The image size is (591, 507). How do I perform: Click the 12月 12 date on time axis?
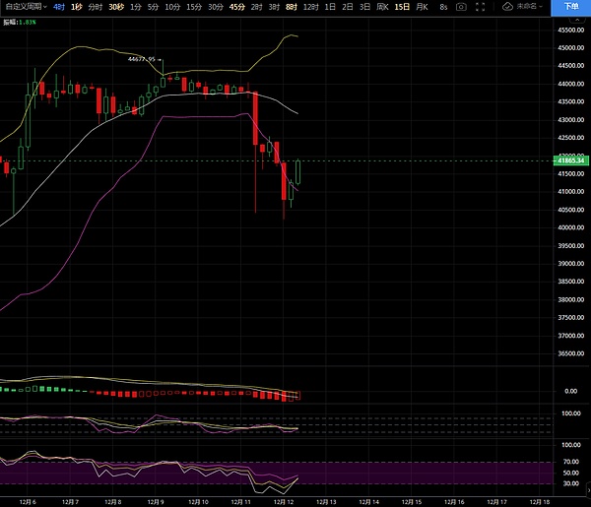(x=284, y=500)
